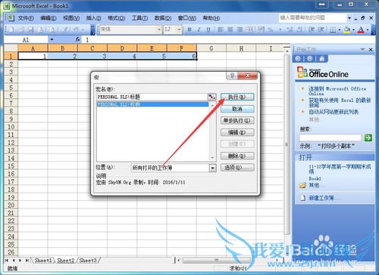Toggle Bold formatting

point(189,29)
